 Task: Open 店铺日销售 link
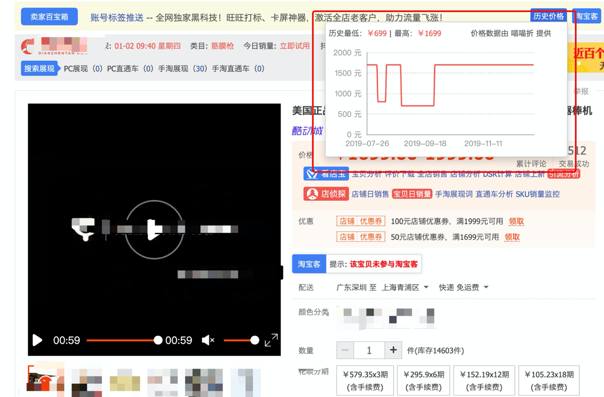coord(370,194)
